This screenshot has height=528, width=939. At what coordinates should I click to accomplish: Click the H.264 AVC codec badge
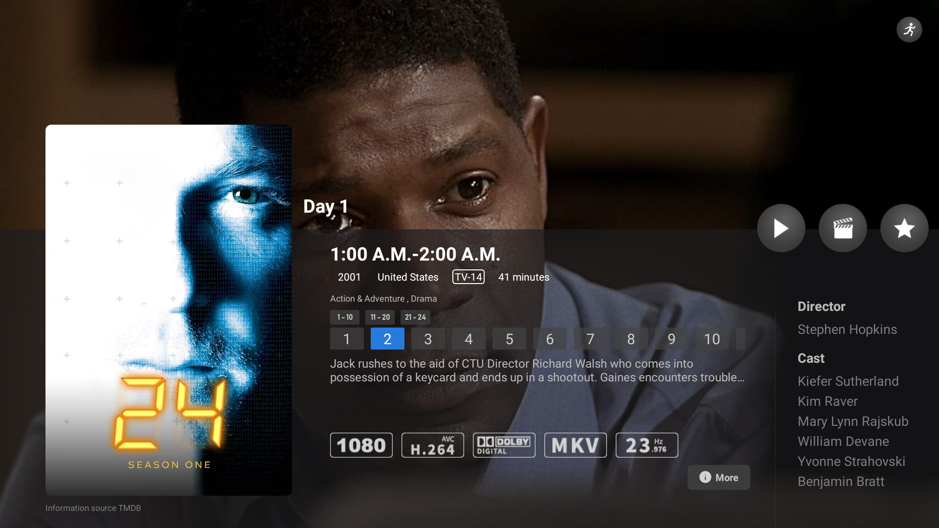(x=433, y=445)
